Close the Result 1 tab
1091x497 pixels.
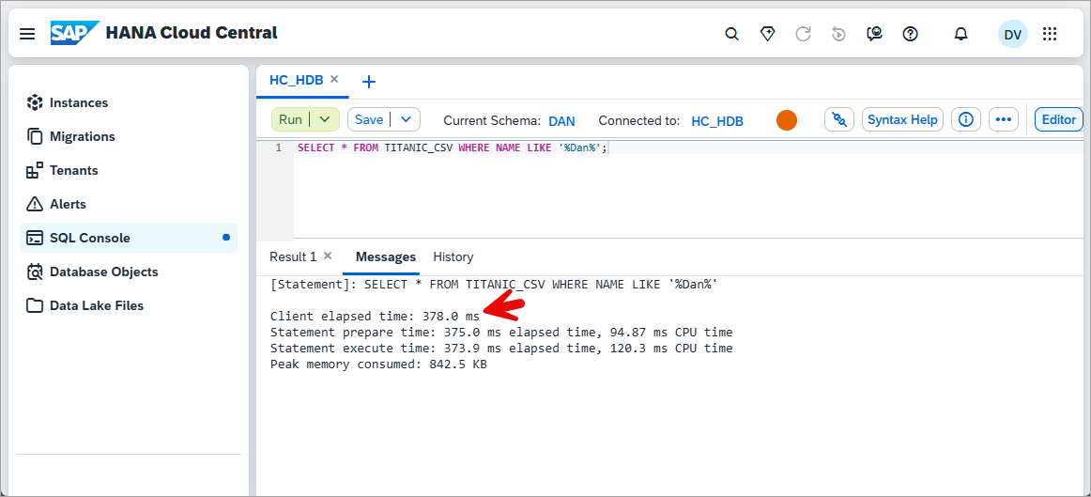(x=329, y=256)
